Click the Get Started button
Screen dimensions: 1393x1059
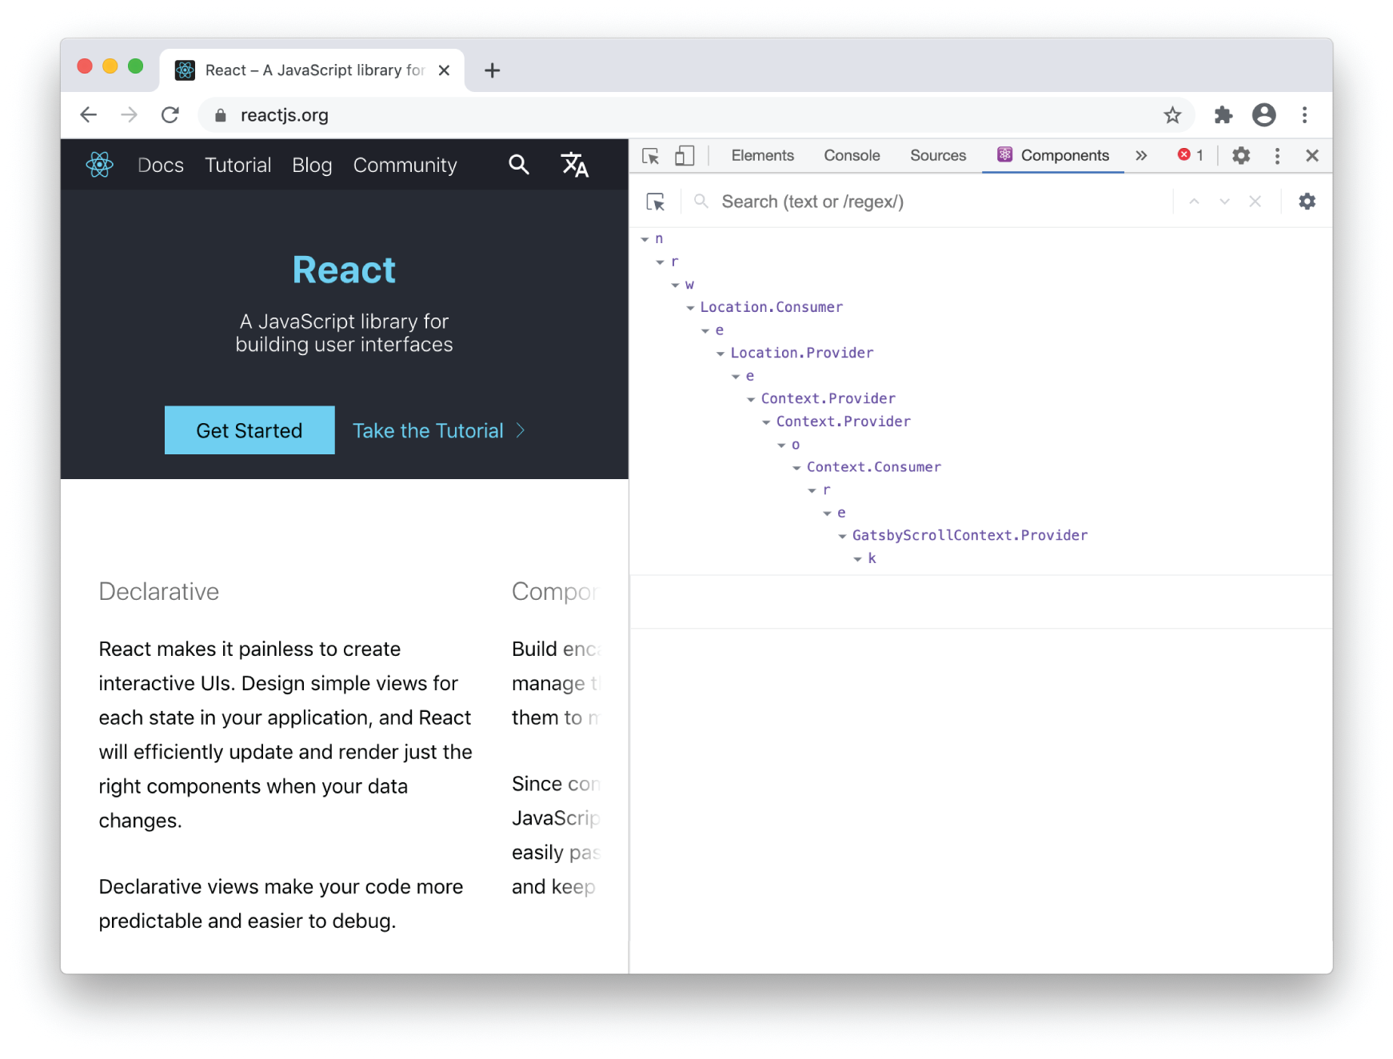[x=249, y=430]
